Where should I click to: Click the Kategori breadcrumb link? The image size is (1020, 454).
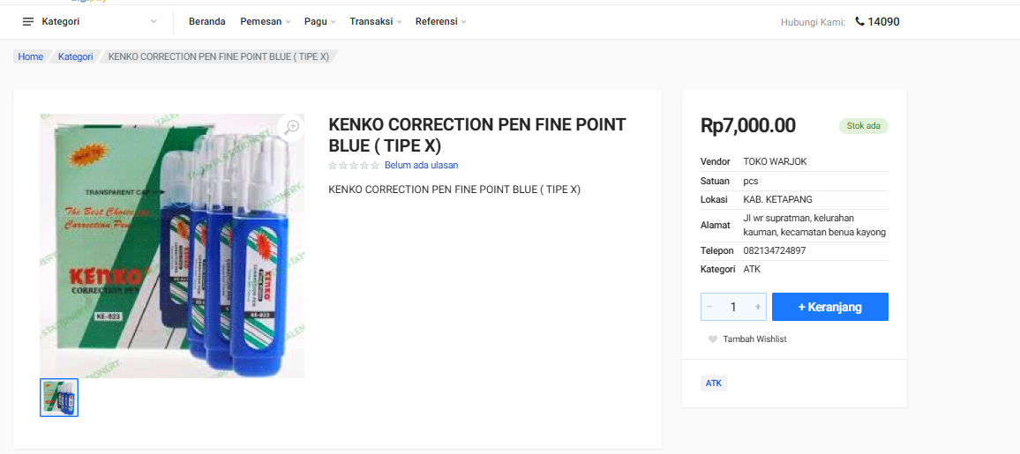76,56
